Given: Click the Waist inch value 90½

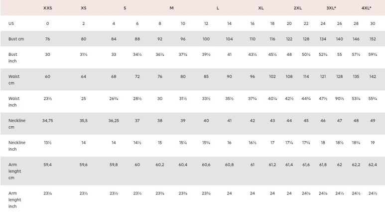Looking at the screenshot, I should click(339, 99).
